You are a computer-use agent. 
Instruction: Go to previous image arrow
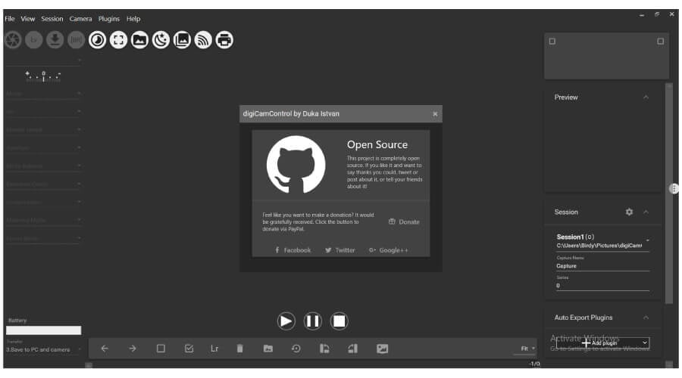tap(105, 349)
